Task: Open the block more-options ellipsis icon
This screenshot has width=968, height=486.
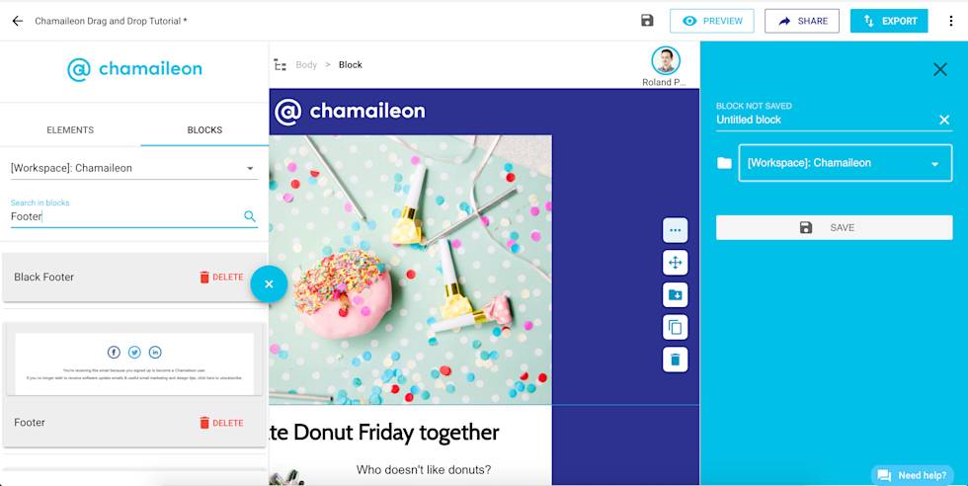Action: click(x=675, y=230)
